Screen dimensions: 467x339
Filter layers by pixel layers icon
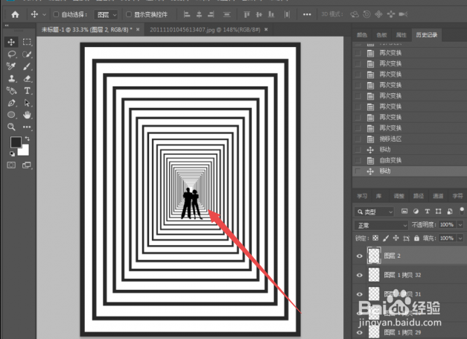point(404,211)
